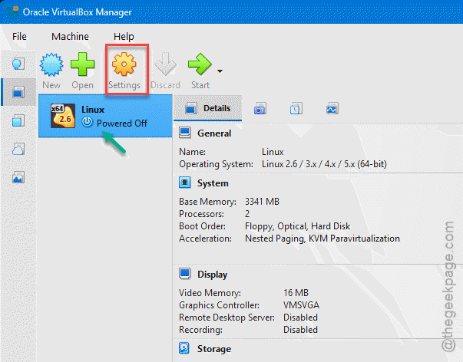Click the Base Memory value 3341 MB
Image resolution: width=463 pixels, height=362 pixels.
[x=262, y=202]
